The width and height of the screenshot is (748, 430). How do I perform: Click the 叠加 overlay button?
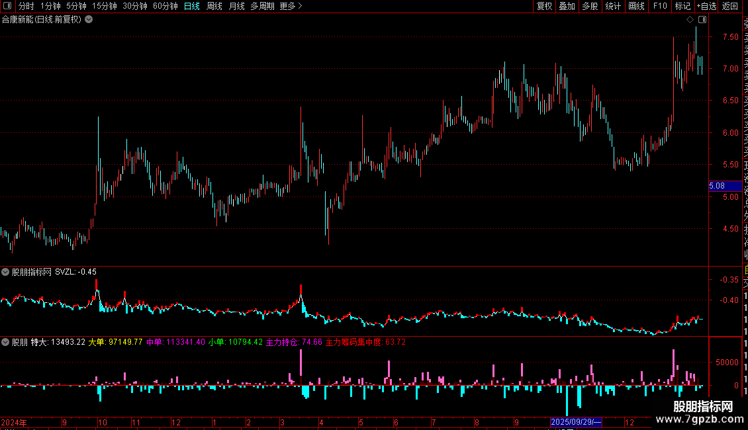567,6
